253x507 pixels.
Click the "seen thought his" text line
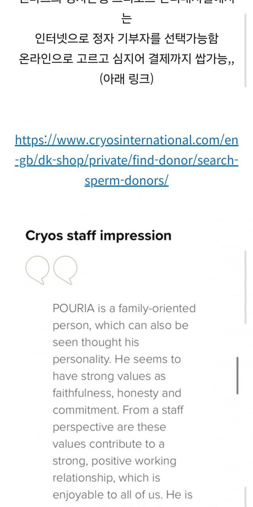96,342
